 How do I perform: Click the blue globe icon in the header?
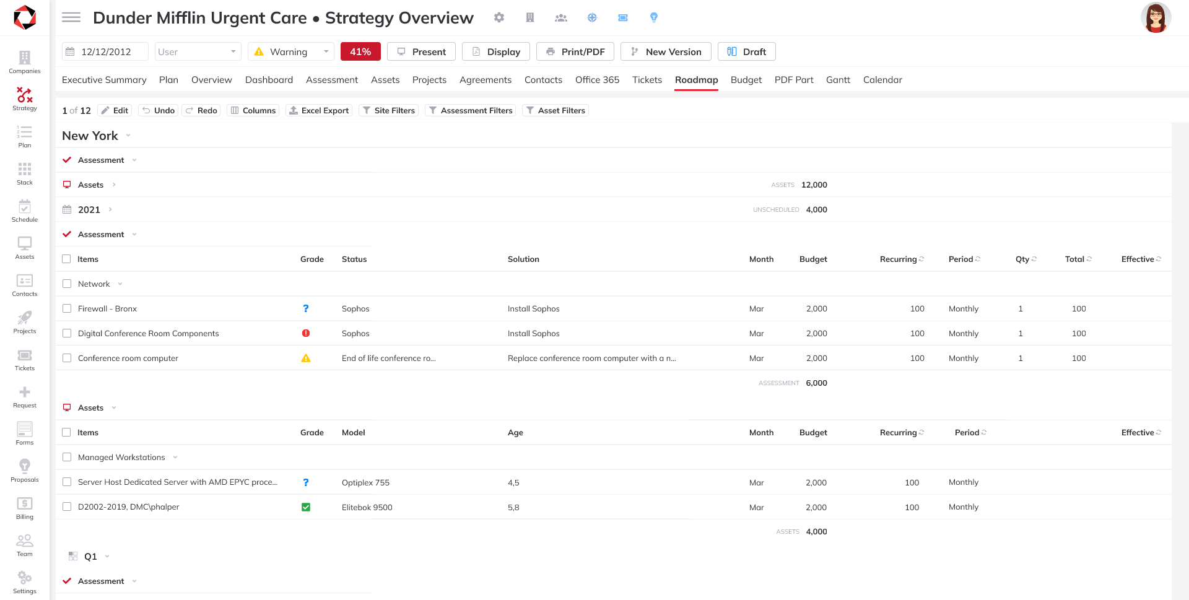tap(592, 17)
